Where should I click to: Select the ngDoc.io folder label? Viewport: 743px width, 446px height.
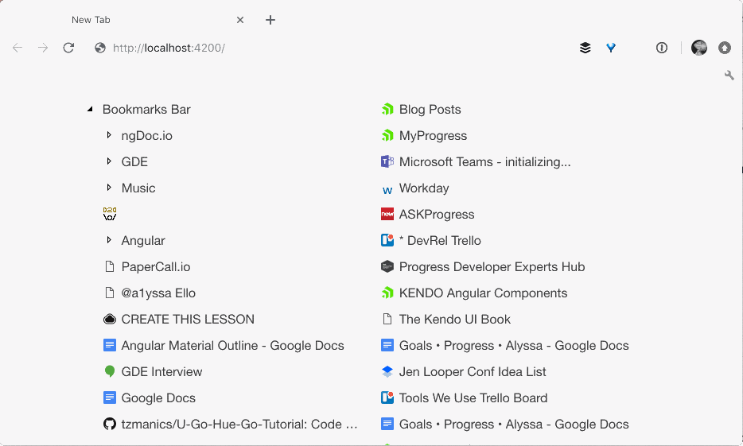(147, 135)
